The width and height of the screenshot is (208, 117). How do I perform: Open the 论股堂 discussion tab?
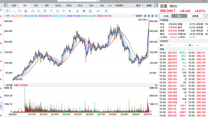195,16
